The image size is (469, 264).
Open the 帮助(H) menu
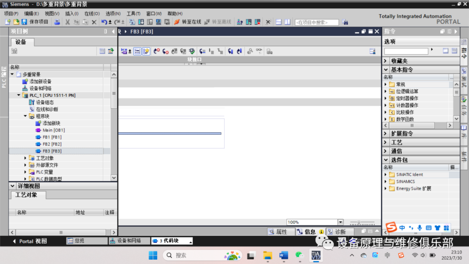175,13
